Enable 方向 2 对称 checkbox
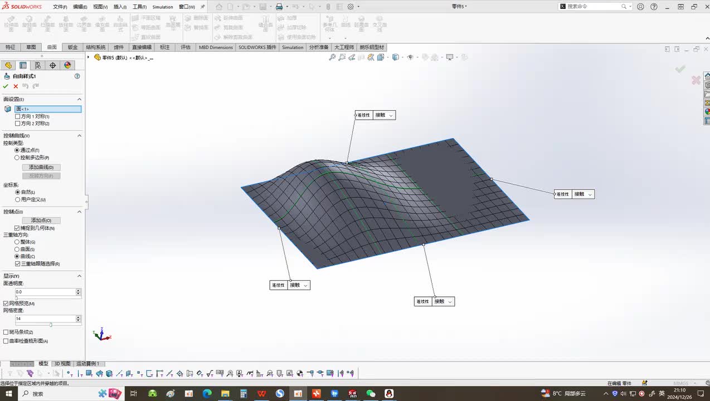 pyautogui.click(x=18, y=124)
